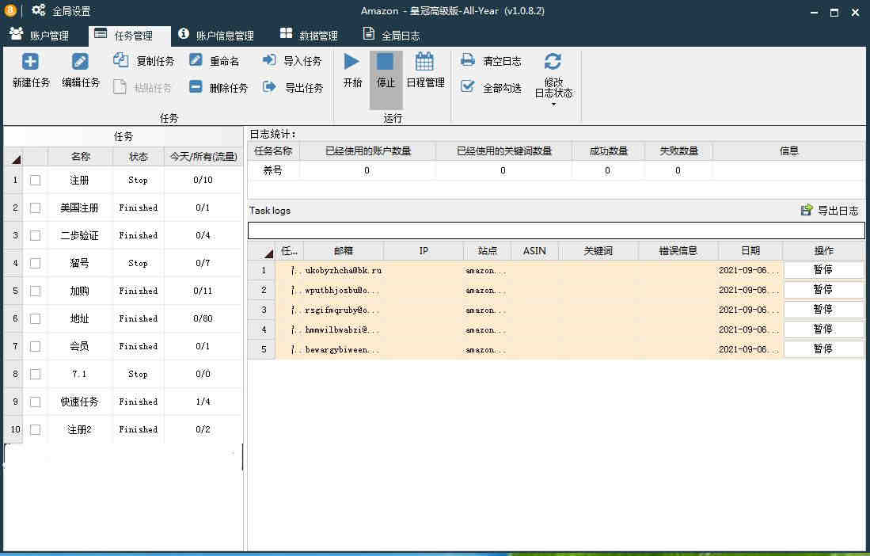Open 全局设置 gear icon in title bar

tap(38, 10)
